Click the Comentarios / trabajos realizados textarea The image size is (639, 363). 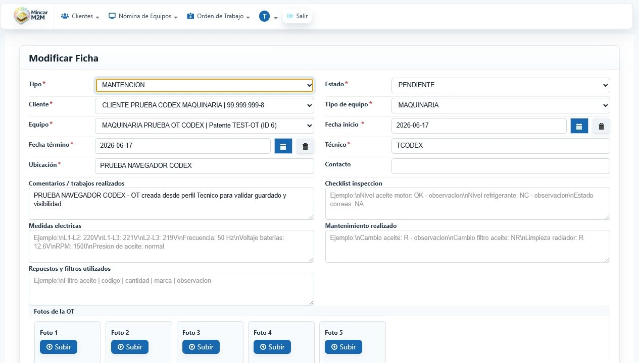[x=171, y=204]
